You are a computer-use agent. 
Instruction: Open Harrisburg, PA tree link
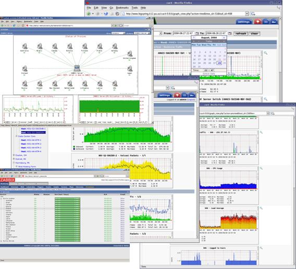point(22,163)
